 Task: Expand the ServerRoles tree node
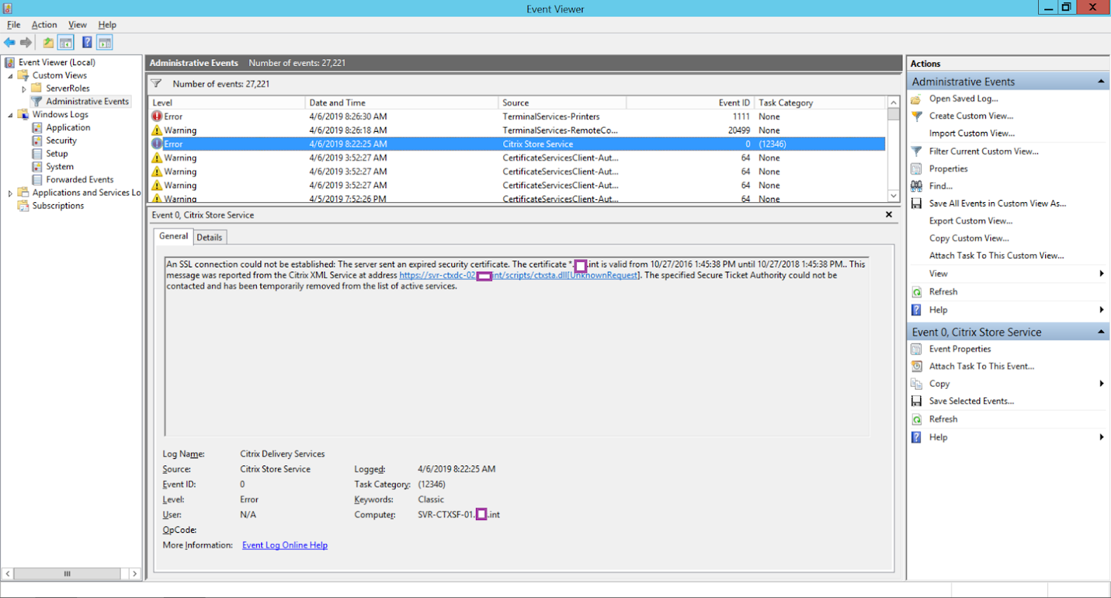[x=24, y=89]
